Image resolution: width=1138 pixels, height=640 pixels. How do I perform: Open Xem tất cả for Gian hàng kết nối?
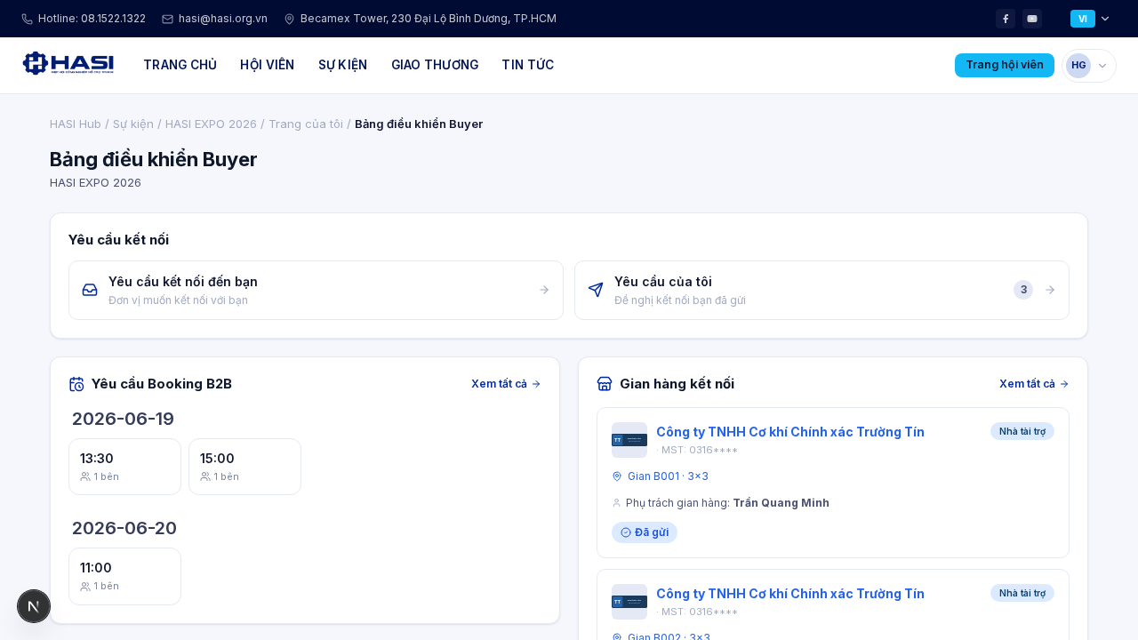pyautogui.click(x=1034, y=384)
